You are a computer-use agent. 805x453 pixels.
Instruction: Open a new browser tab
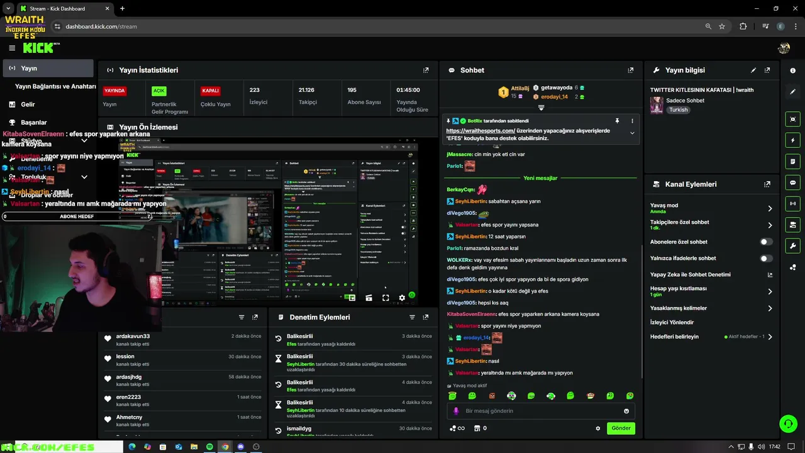pyautogui.click(x=122, y=9)
